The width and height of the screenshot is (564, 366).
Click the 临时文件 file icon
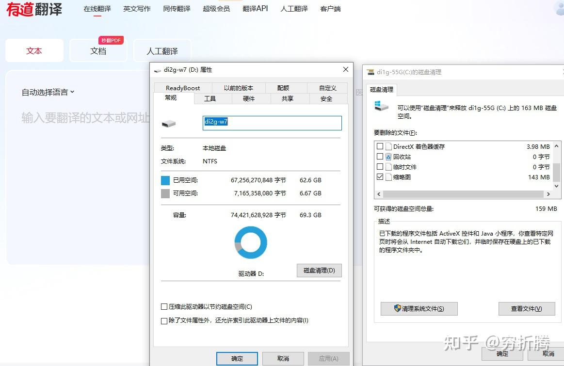click(x=388, y=167)
